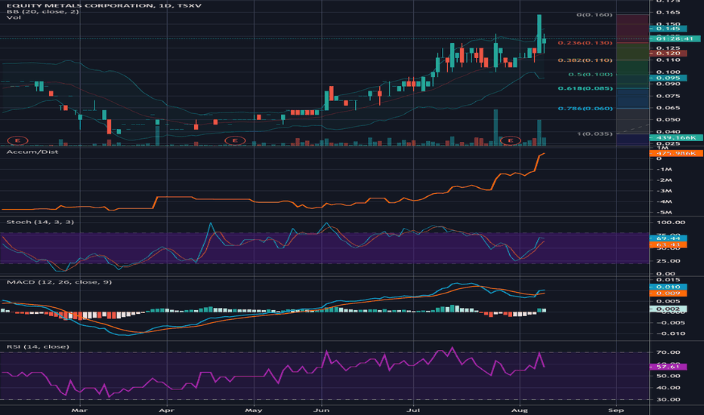This screenshot has width=704, height=415.
Task: Click the Aug label on the time axis
Action: [520, 410]
